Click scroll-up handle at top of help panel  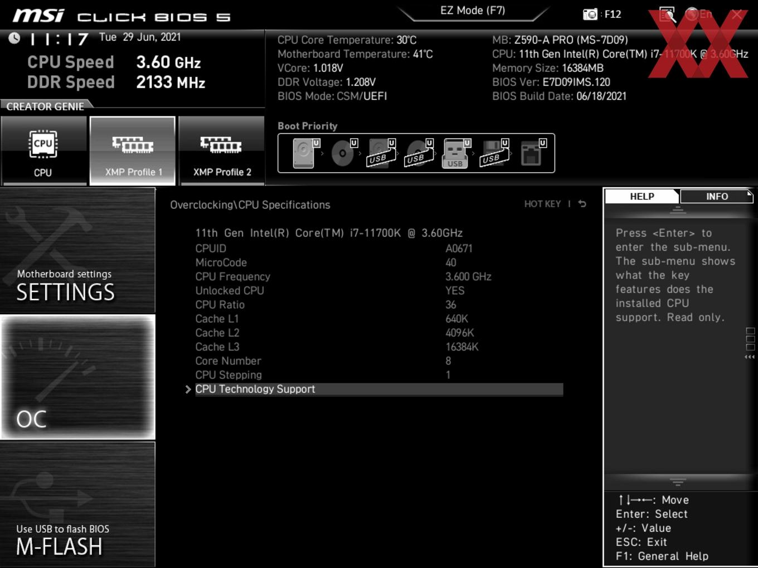pyautogui.click(x=678, y=210)
